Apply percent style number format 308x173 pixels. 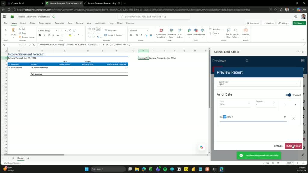click(x=137, y=35)
